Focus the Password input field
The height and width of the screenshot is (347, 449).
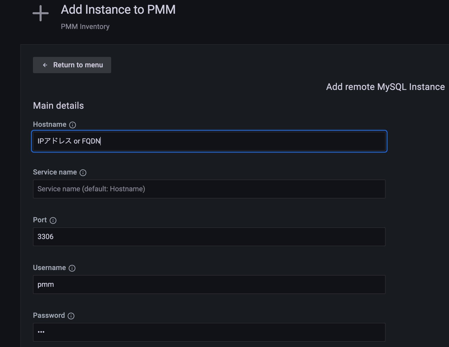(209, 332)
